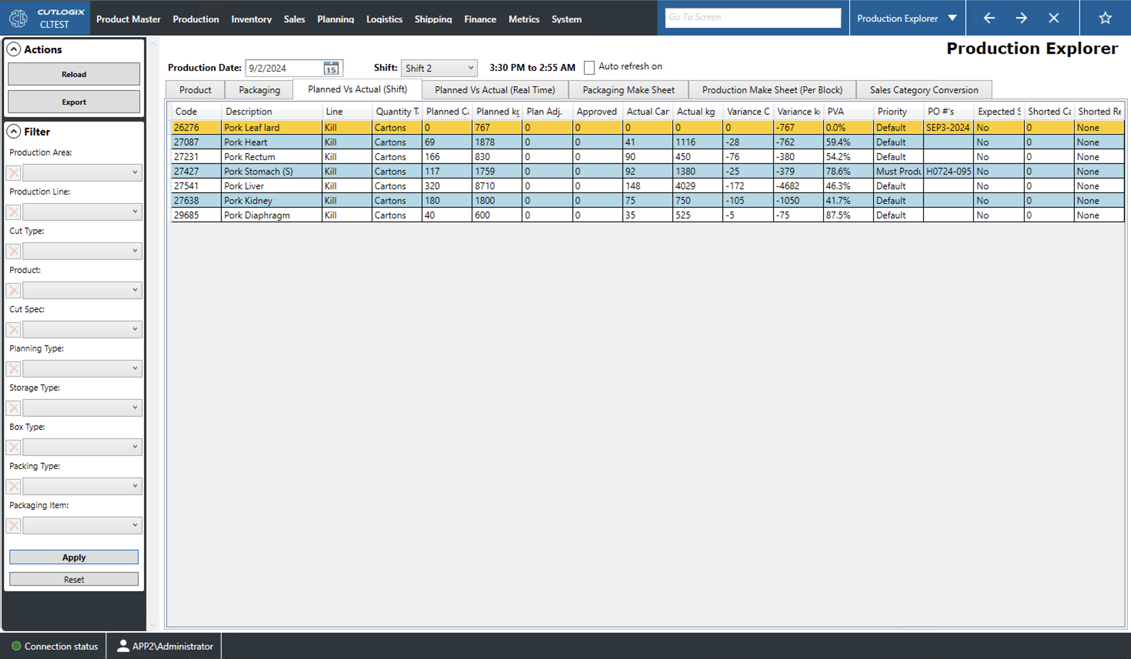Go forward with the right arrow icon

[1021, 18]
